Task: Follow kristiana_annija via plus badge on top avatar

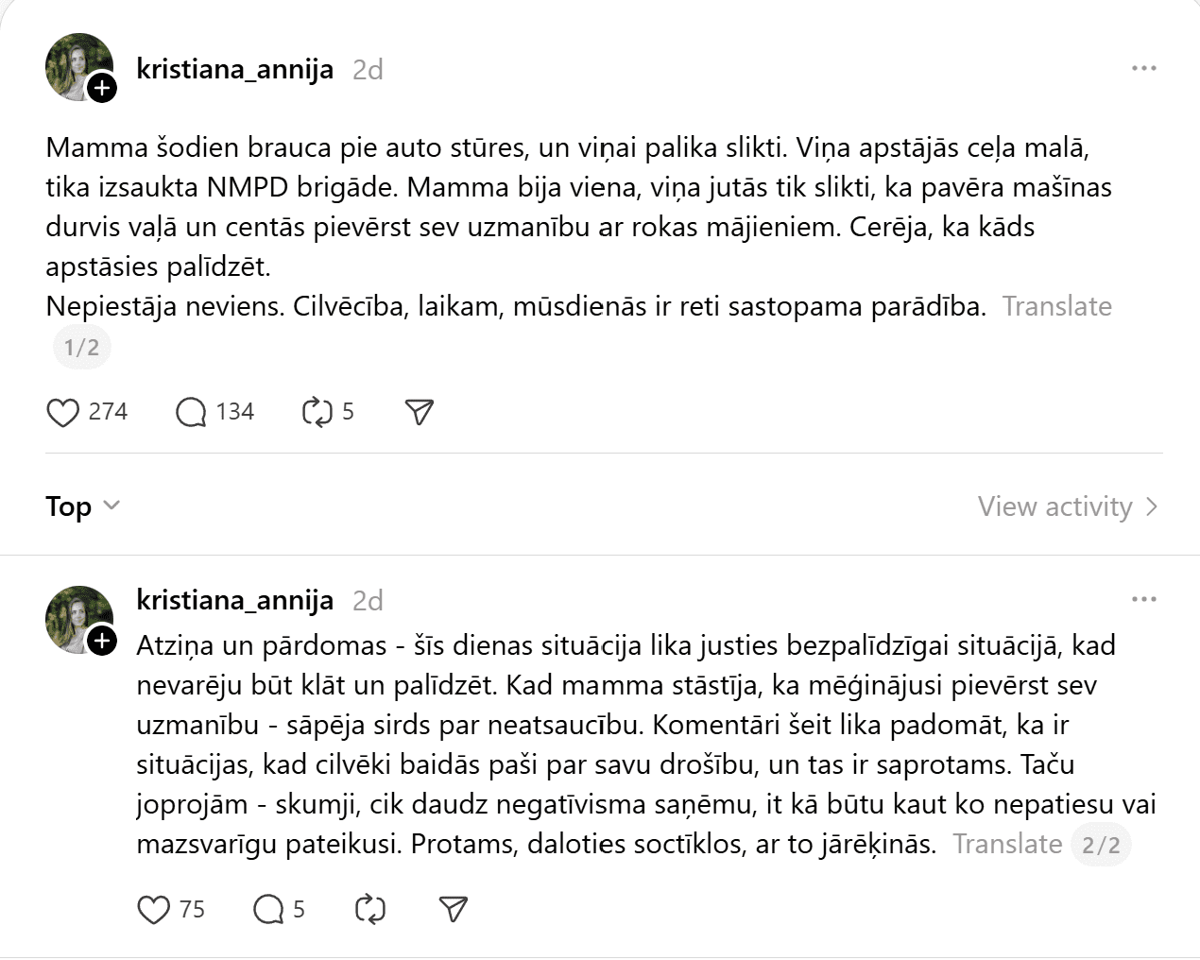Action: [101, 90]
